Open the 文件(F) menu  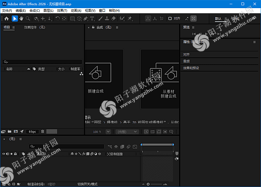click(7, 11)
